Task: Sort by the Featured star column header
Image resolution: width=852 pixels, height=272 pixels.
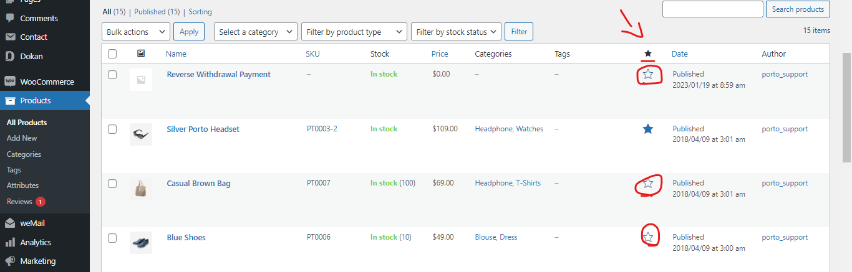Action: [x=648, y=54]
